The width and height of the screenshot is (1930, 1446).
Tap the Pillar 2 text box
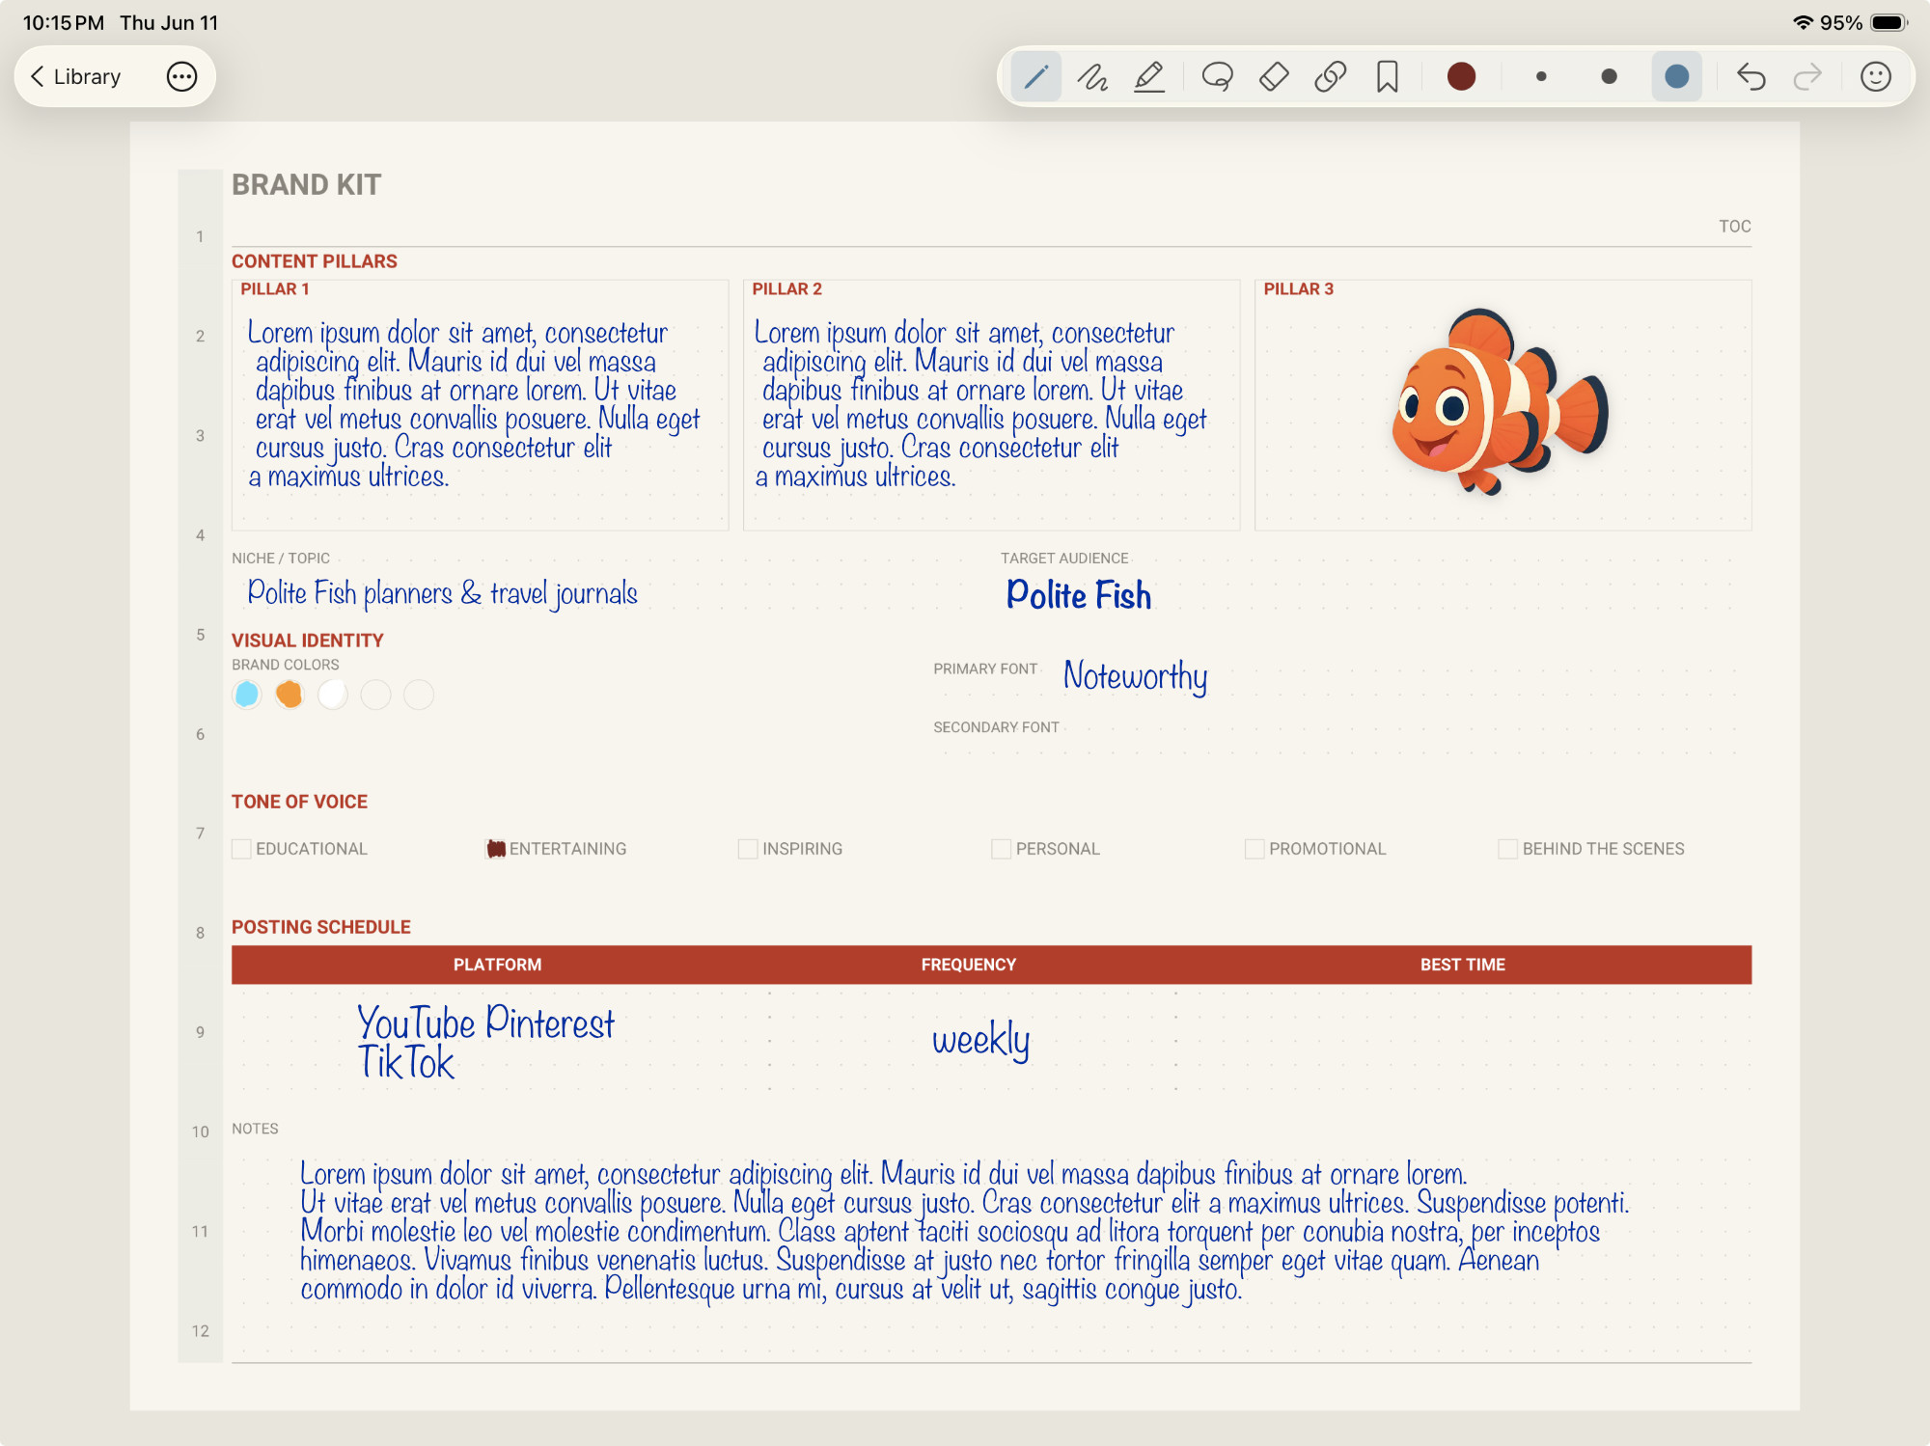pos(991,405)
